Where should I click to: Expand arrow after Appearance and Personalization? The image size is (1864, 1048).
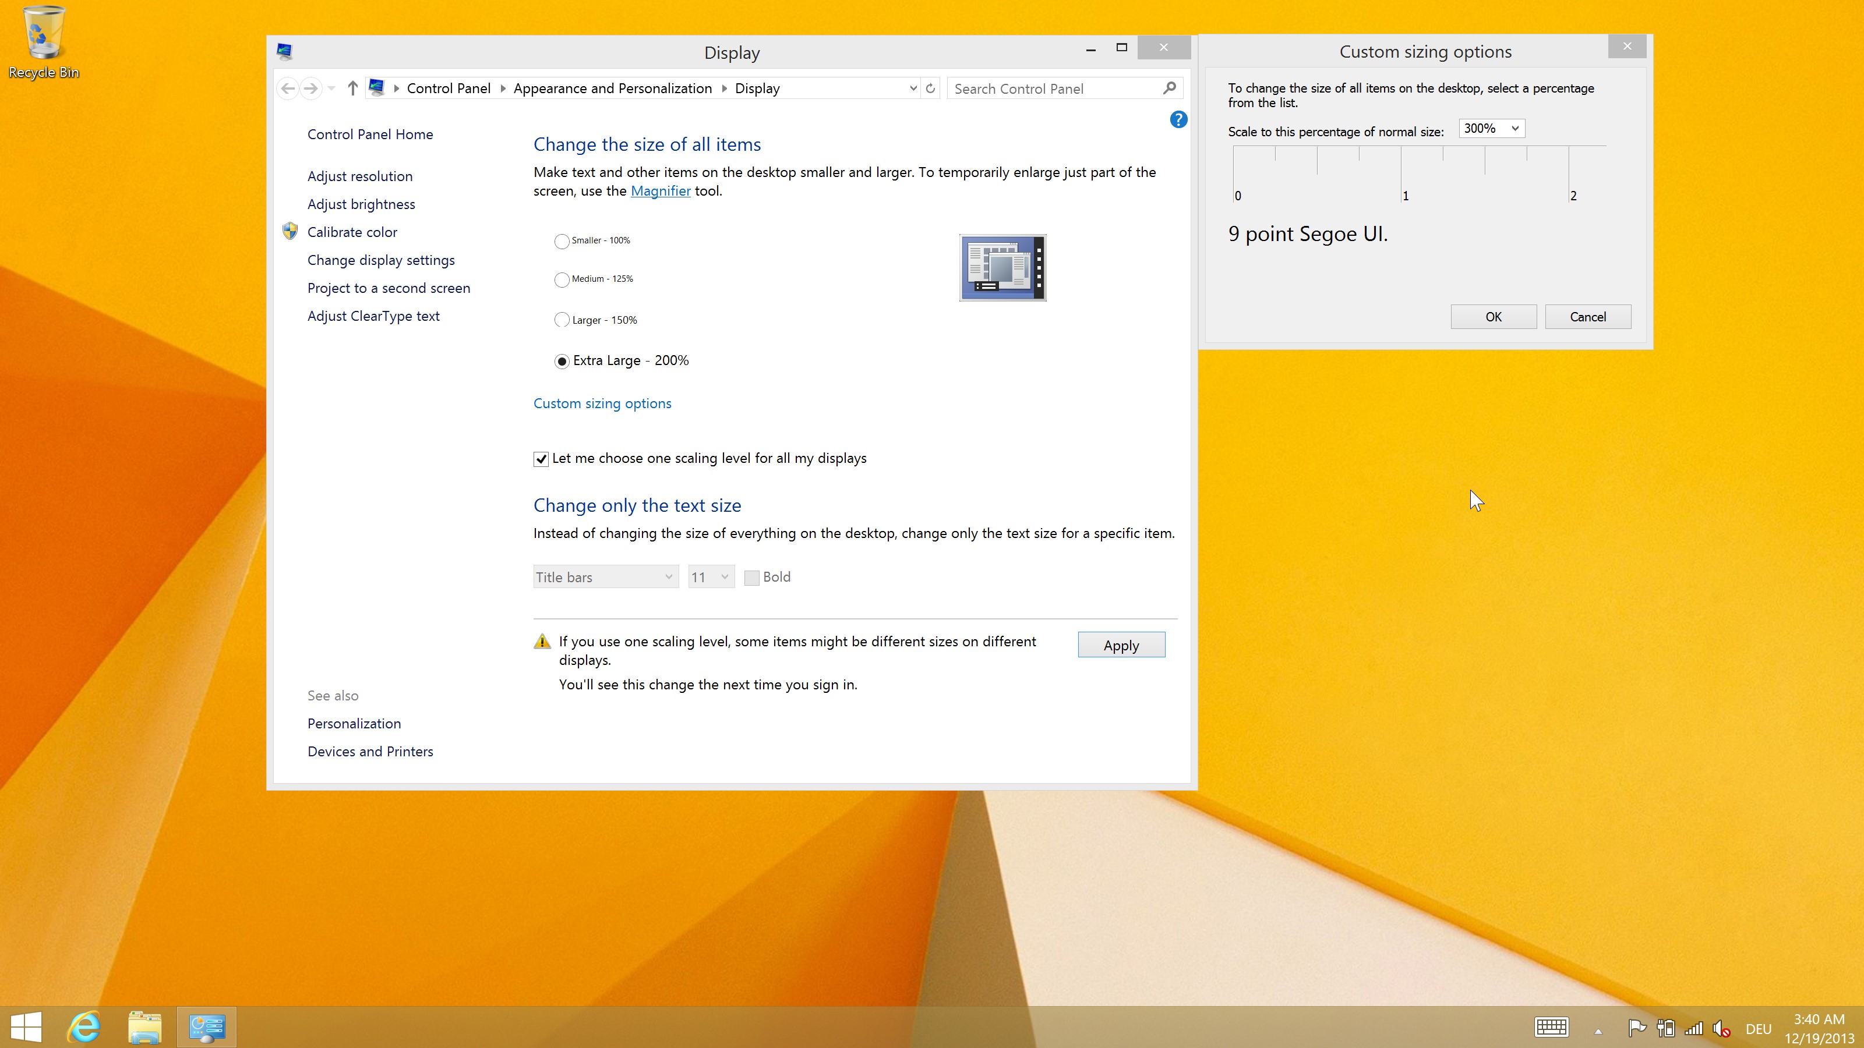tap(724, 88)
